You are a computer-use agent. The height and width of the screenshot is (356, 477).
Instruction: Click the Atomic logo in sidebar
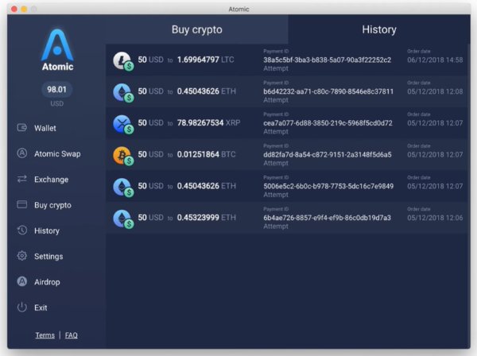(56, 48)
